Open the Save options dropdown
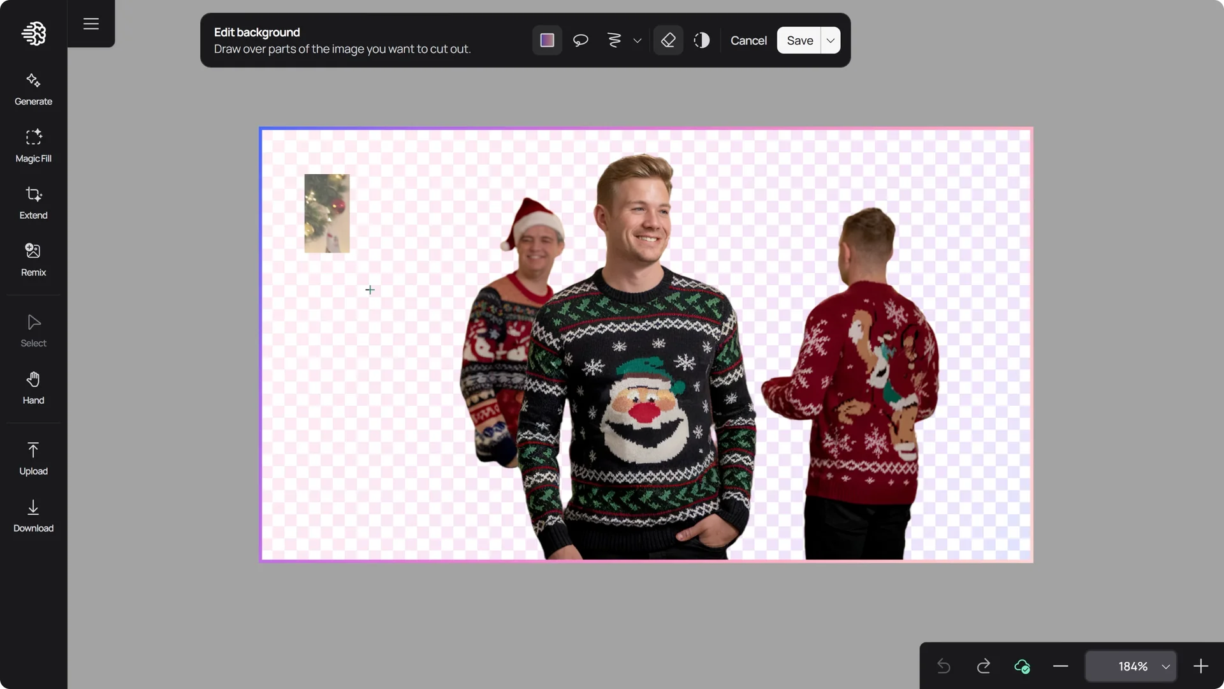Image resolution: width=1224 pixels, height=689 pixels. [830, 40]
